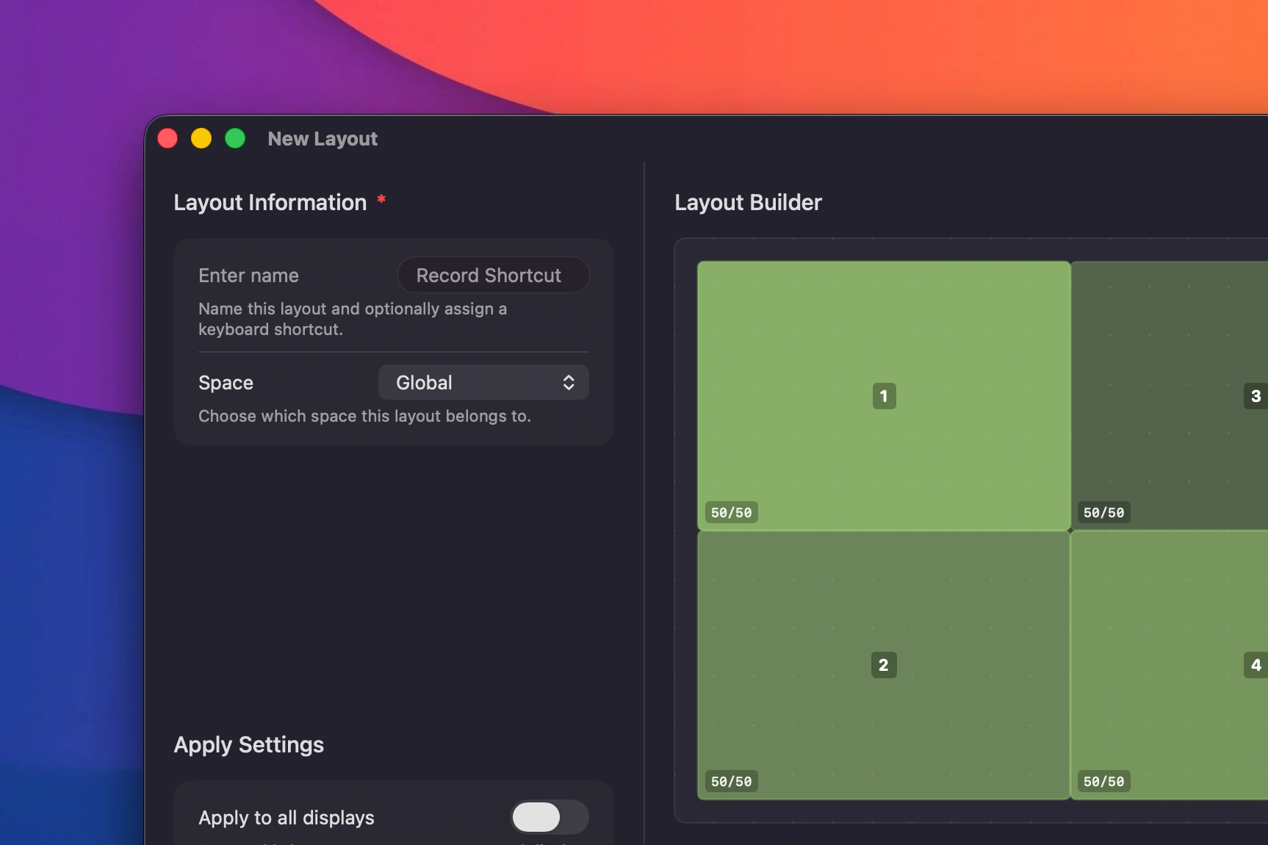Minimize the New Layout window
Viewport: 1268px width, 845px height.
click(x=201, y=138)
